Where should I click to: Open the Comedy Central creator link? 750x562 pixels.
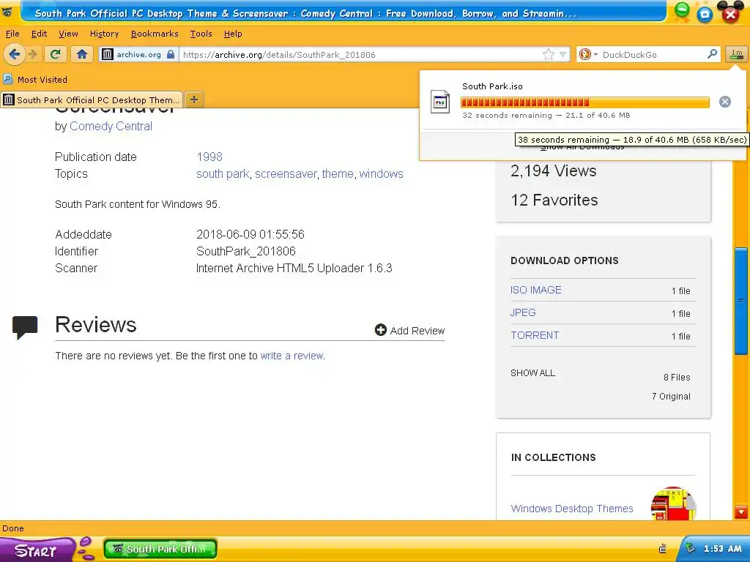click(x=111, y=126)
